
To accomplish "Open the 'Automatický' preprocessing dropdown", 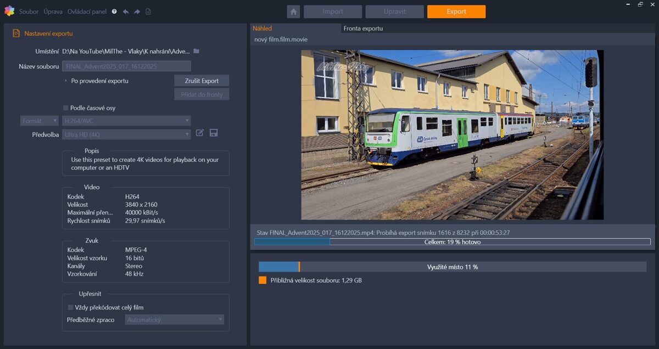I will coord(174,319).
